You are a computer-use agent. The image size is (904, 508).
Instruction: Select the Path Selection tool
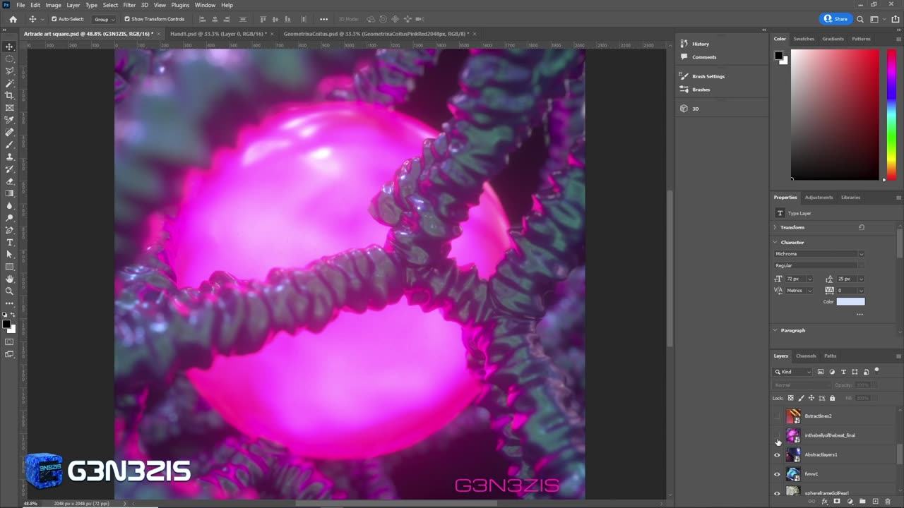click(9, 254)
